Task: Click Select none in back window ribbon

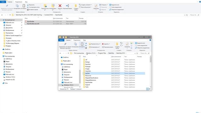Action: [x=115, y=7]
